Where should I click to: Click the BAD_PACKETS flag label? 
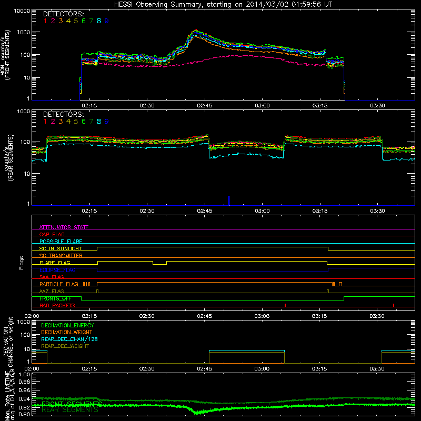(x=57, y=305)
